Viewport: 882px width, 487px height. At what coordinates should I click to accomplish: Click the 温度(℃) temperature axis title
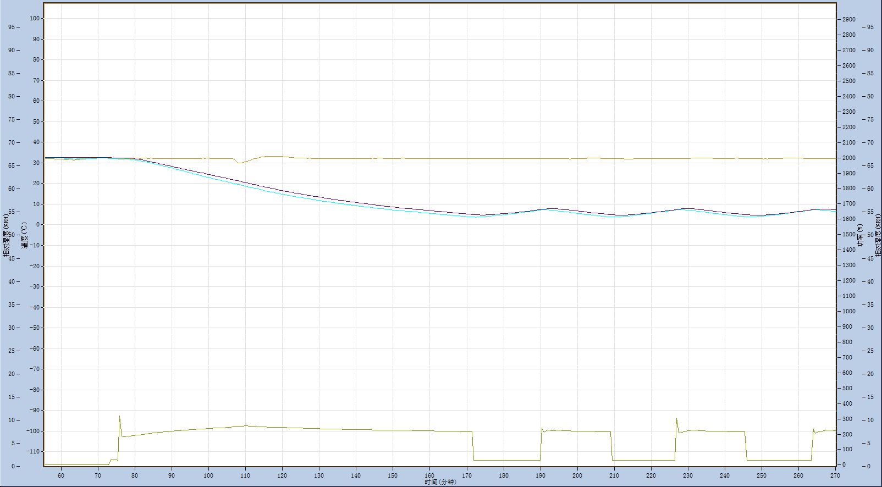[x=24, y=235]
